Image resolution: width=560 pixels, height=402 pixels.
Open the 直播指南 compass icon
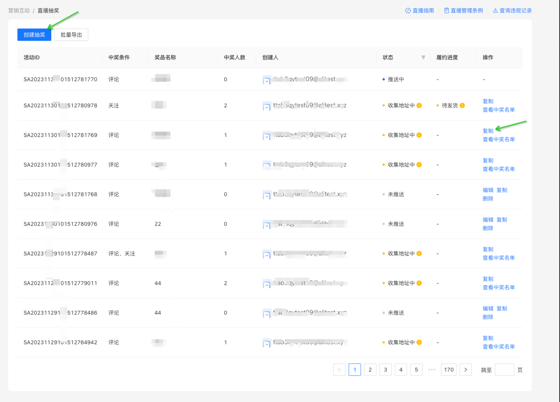[408, 11]
